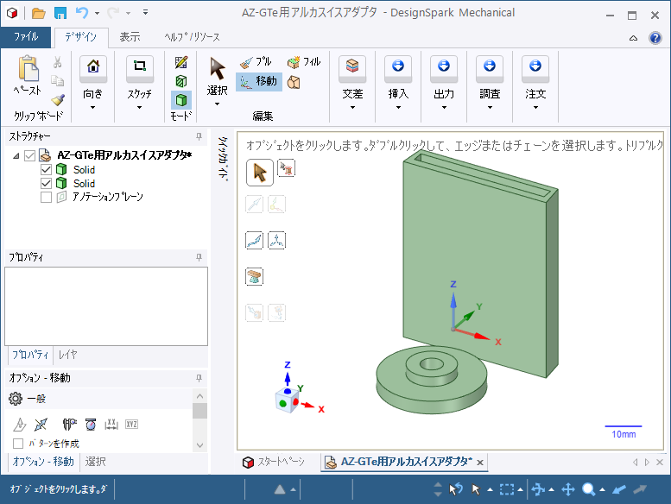The image size is (671, 504).
Task: Click the Home orientation (向き) house icon
Action: click(93, 66)
